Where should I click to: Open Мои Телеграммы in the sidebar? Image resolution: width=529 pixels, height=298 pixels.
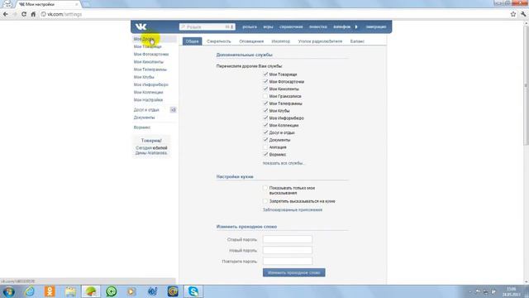click(x=150, y=70)
